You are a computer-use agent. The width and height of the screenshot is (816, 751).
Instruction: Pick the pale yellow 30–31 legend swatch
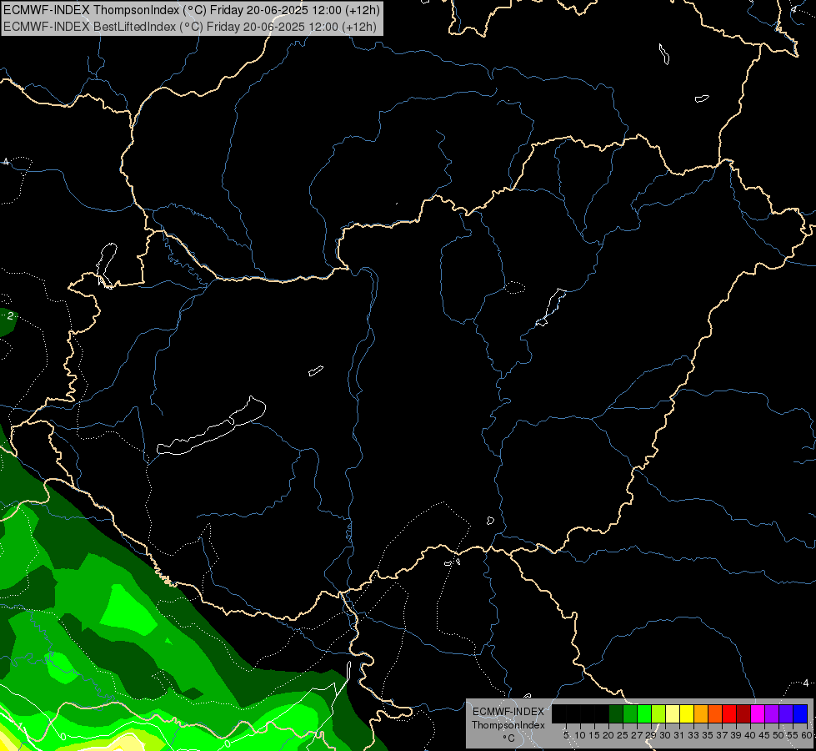click(673, 713)
